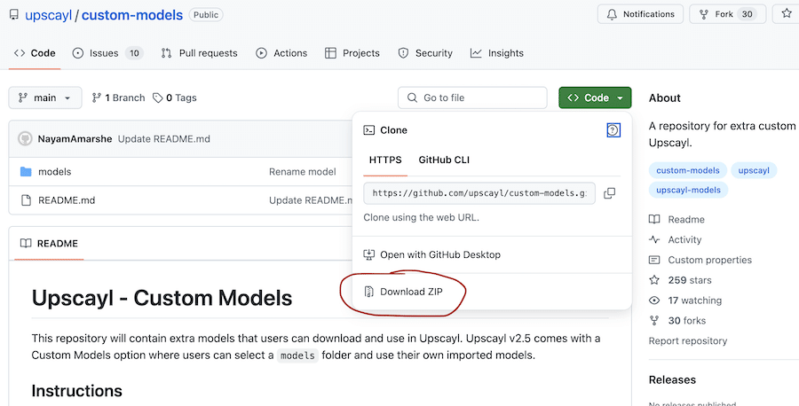Select the GitHub CLI clone tab
The width and height of the screenshot is (799, 406).
[x=444, y=160]
